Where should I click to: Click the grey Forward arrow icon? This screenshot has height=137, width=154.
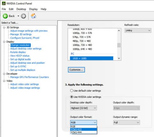click(x=23, y=16)
